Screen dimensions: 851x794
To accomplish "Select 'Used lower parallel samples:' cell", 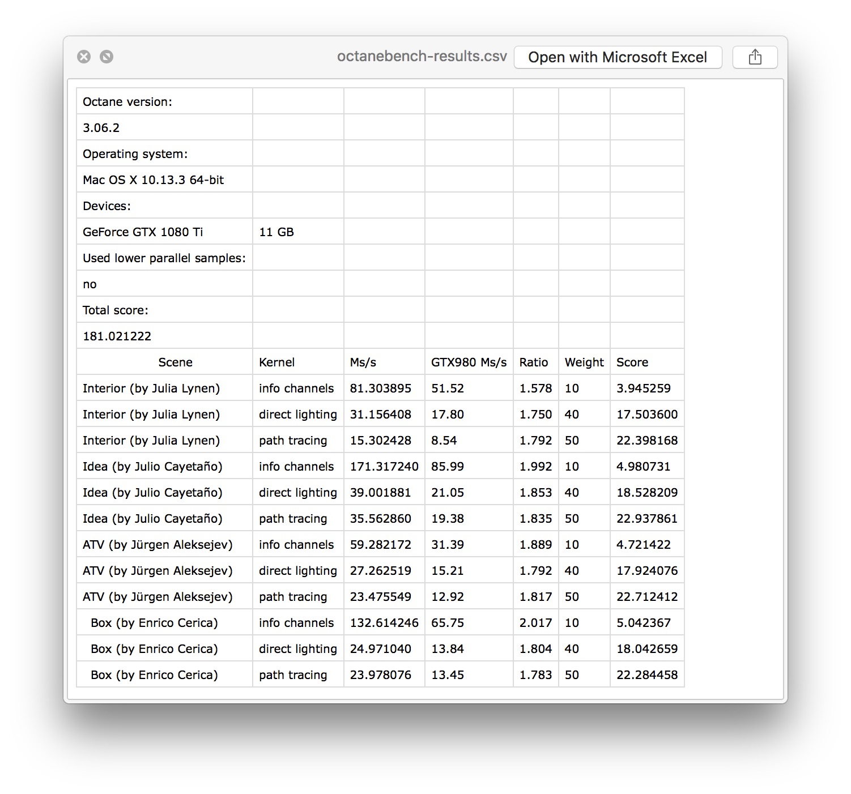I will point(164,258).
